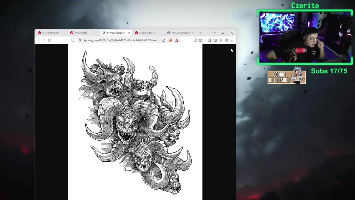Switch to the More Deathclaws tab
The width and height of the screenshot is (355, 200).
coord(51,33)
